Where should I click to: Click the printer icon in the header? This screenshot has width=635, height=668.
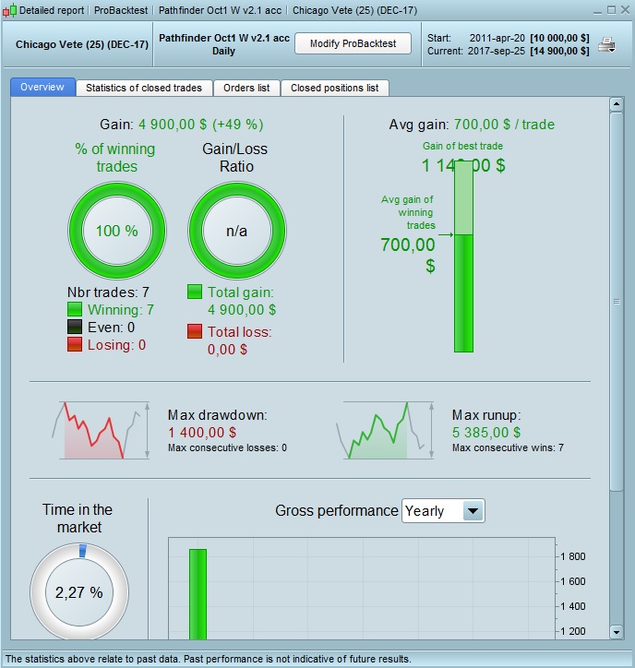click(606, 44)
